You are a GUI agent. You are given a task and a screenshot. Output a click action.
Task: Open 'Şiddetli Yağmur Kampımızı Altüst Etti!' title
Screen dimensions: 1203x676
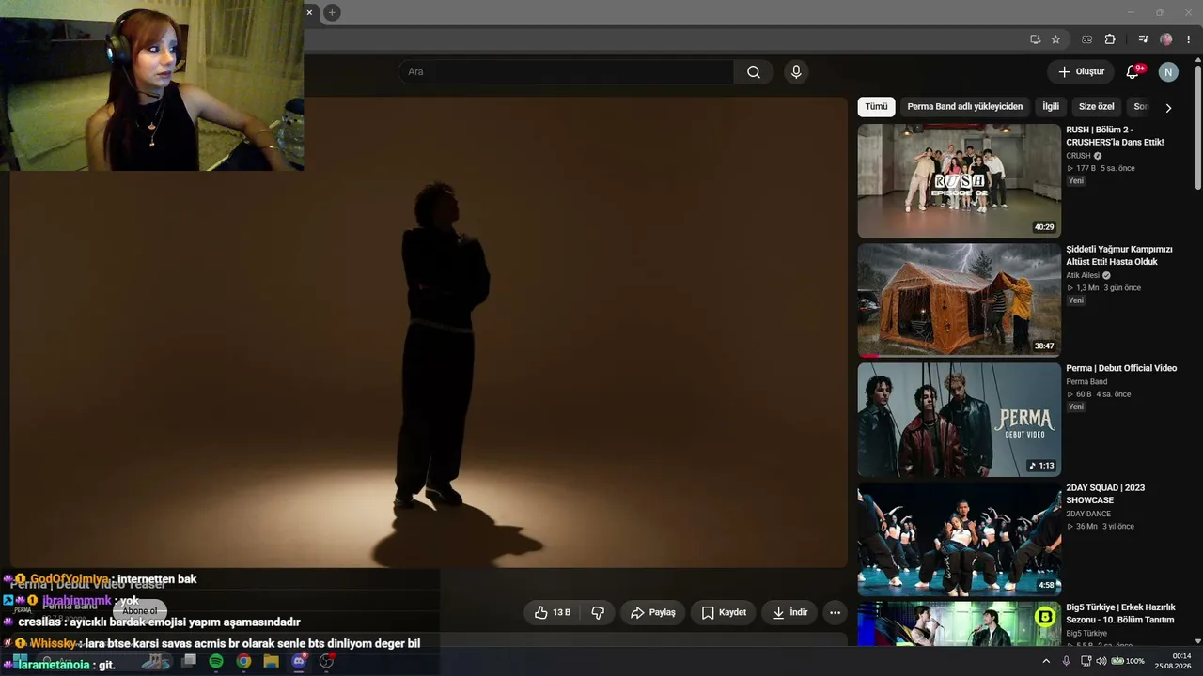(x=1119, y=255)
